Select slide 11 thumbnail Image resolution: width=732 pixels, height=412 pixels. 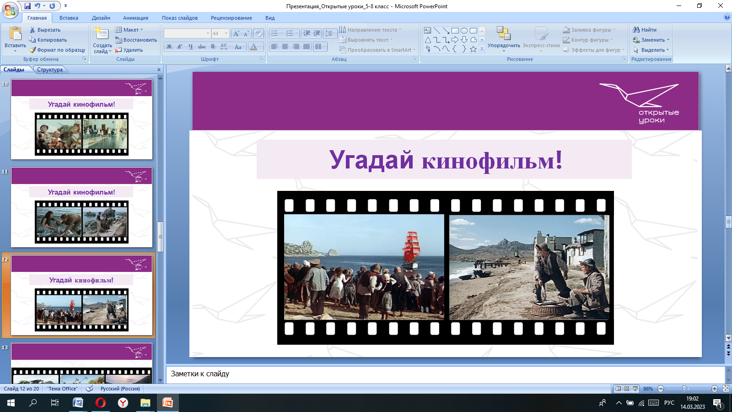coord(81,207)
